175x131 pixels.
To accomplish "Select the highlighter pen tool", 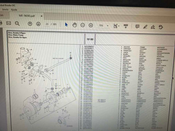I will pyautogui.click(x=145, y=27).
